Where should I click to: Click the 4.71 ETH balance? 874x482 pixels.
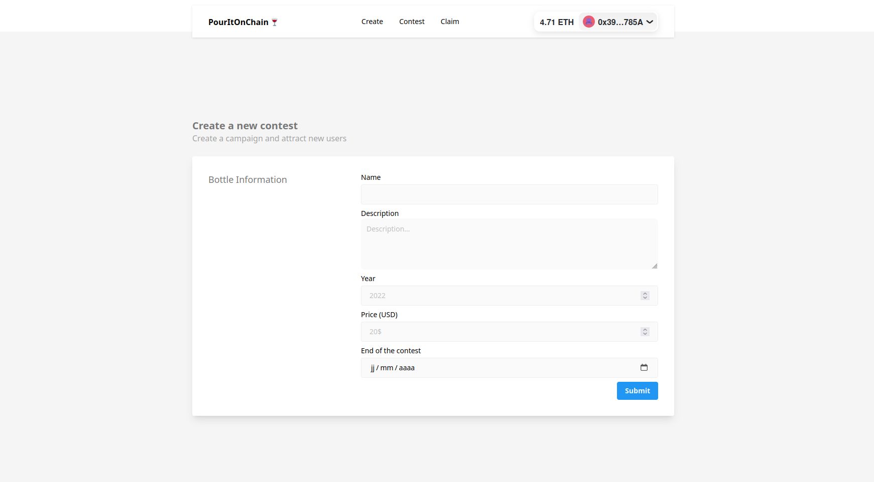coord(557,22)
